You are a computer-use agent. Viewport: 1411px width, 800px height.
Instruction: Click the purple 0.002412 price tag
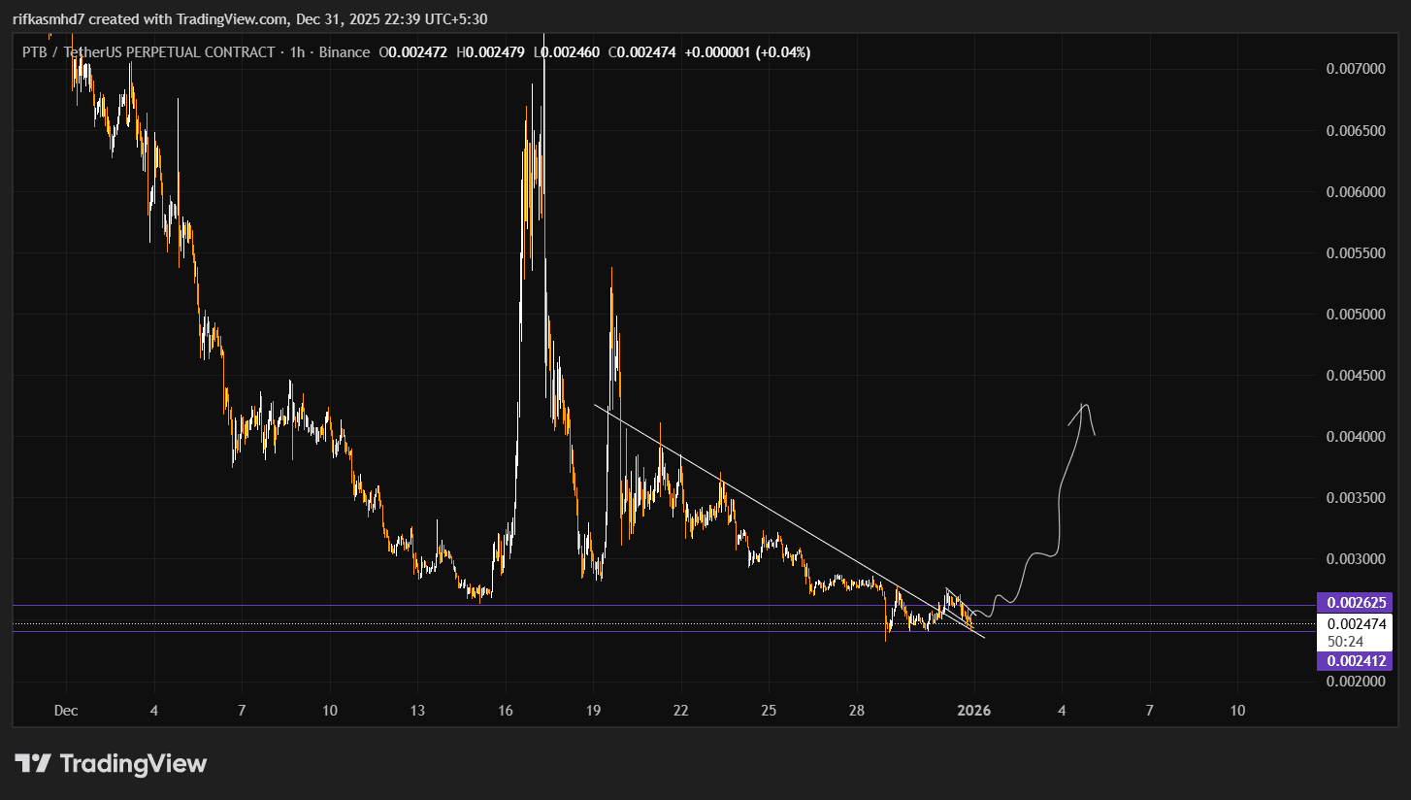[1354, 661]
